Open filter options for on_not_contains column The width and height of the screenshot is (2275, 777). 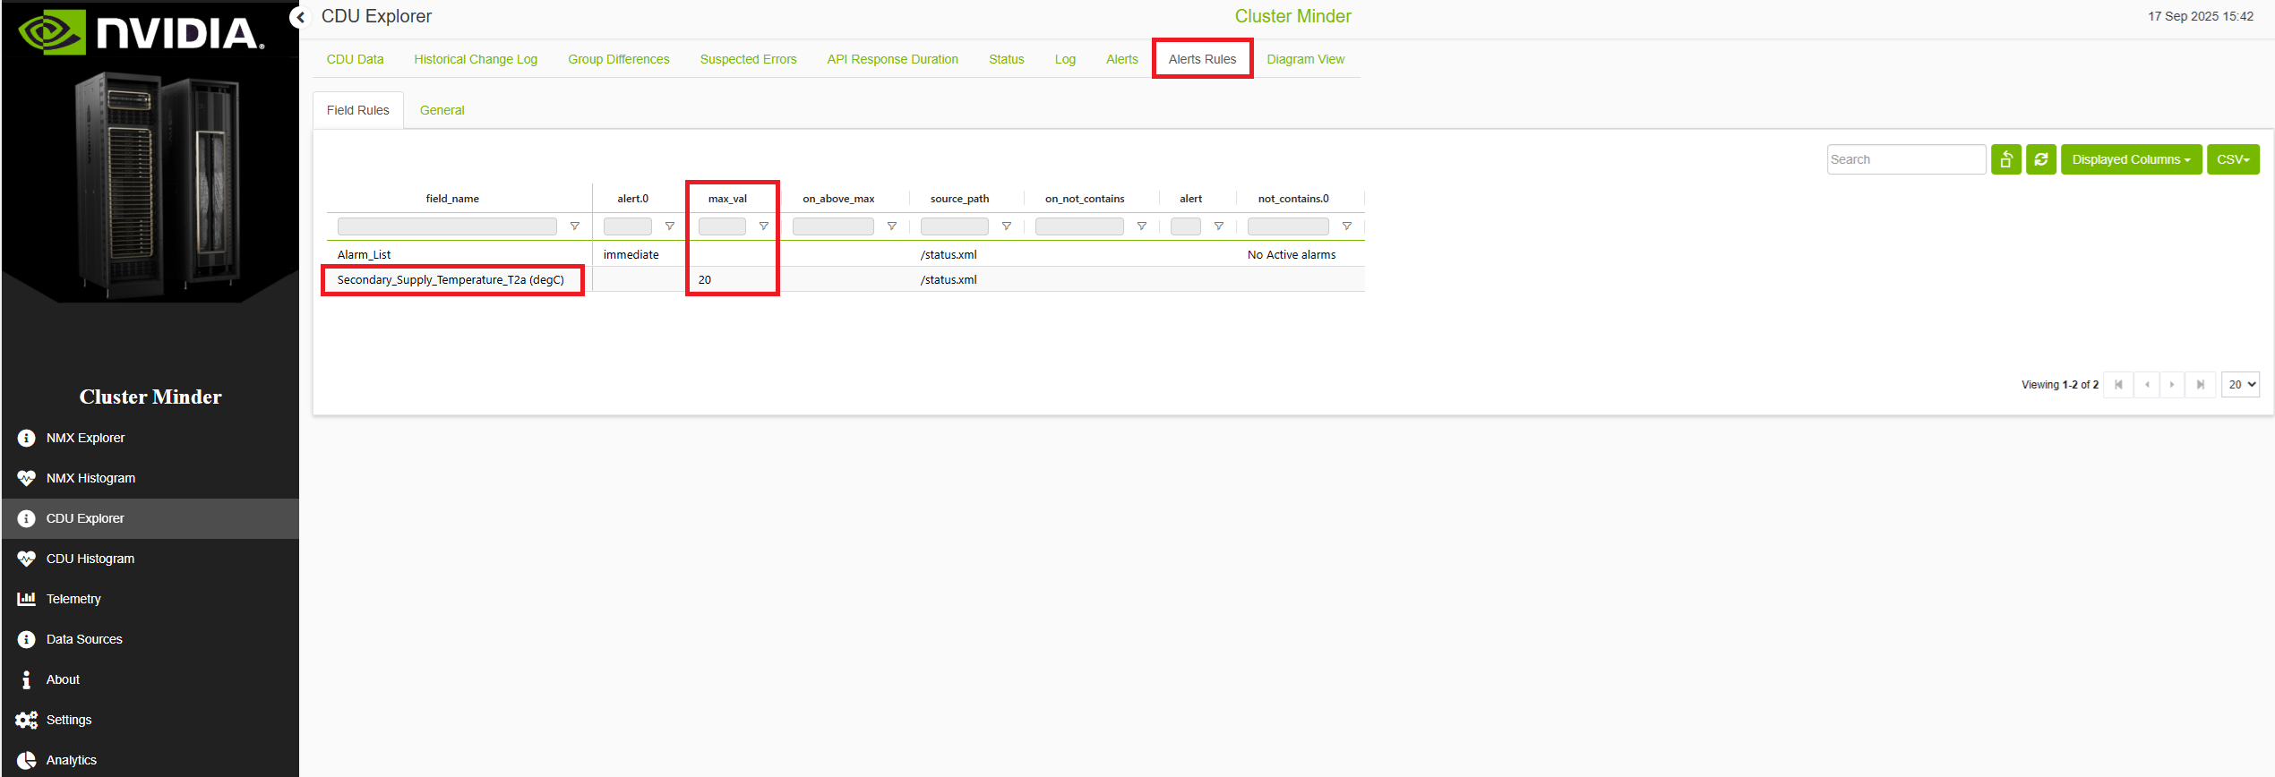point(1142,226)
